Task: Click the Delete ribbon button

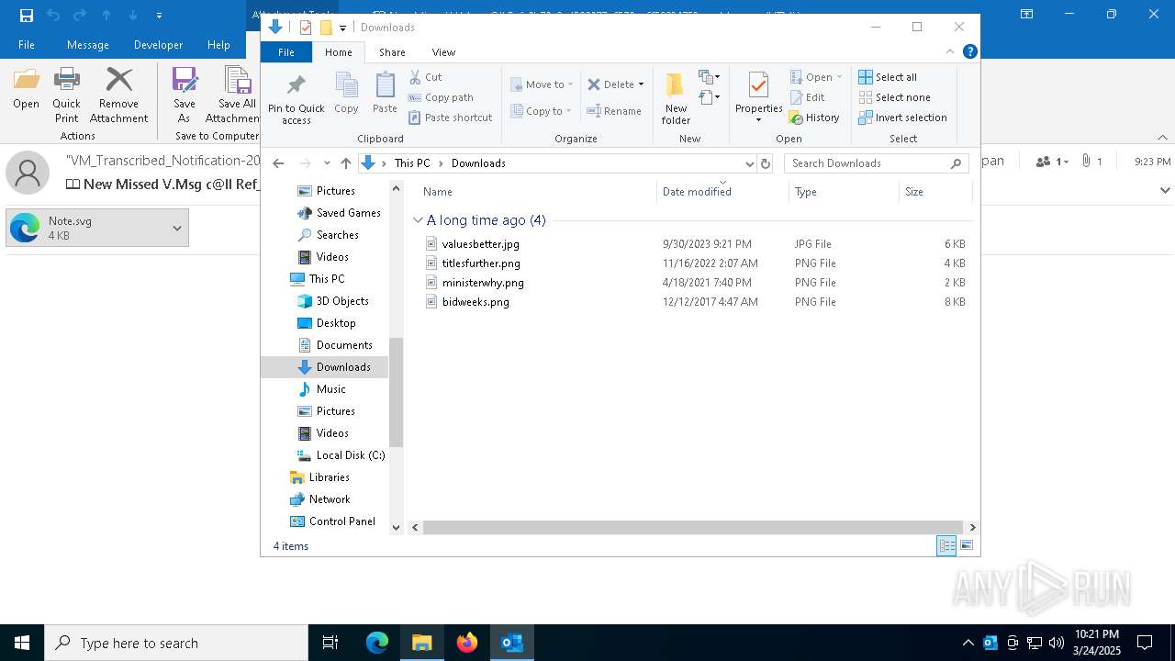Action: click(x=610, y=84)
